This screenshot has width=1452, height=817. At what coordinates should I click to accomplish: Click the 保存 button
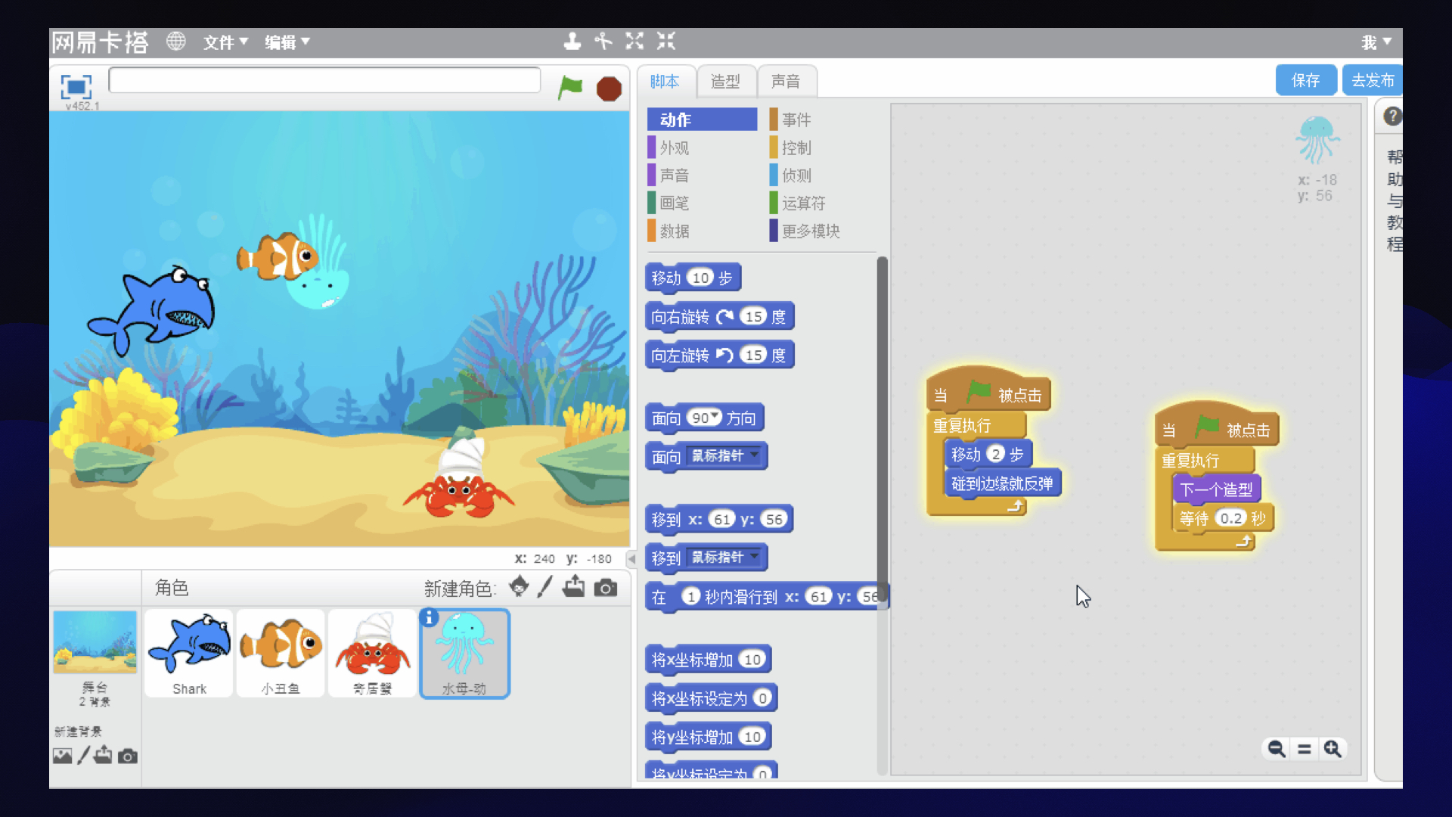pyautogui.click(x=1305, y=80)
